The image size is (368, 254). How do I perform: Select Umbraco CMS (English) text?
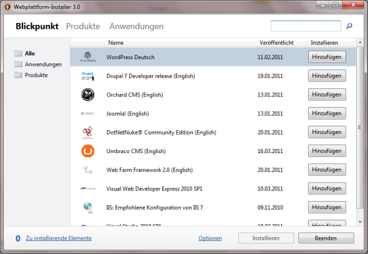136,151
